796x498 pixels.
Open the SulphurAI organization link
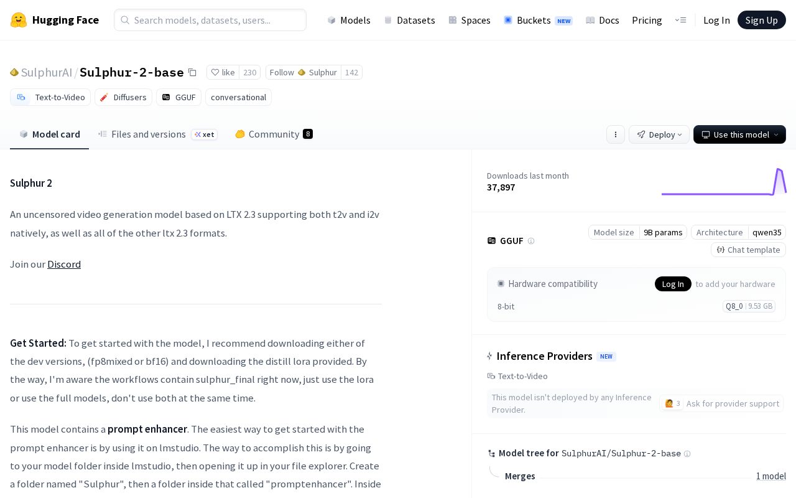click(x=47, y=72)
